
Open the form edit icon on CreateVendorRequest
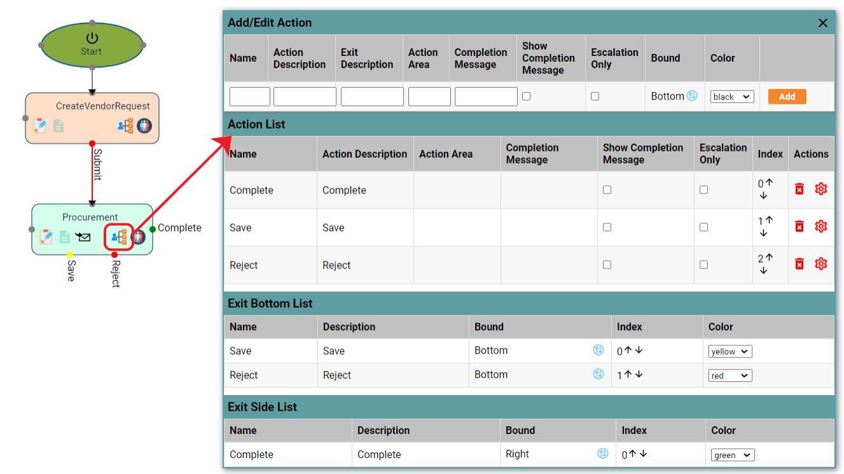tap(39, 126)
